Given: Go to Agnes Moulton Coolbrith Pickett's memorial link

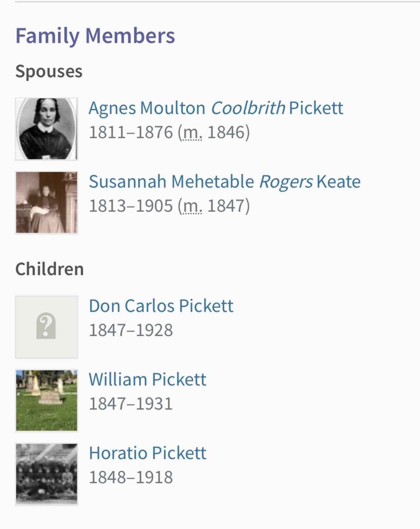Looking at the screenshot, I should pyautogui.click(x=215, y=108).
